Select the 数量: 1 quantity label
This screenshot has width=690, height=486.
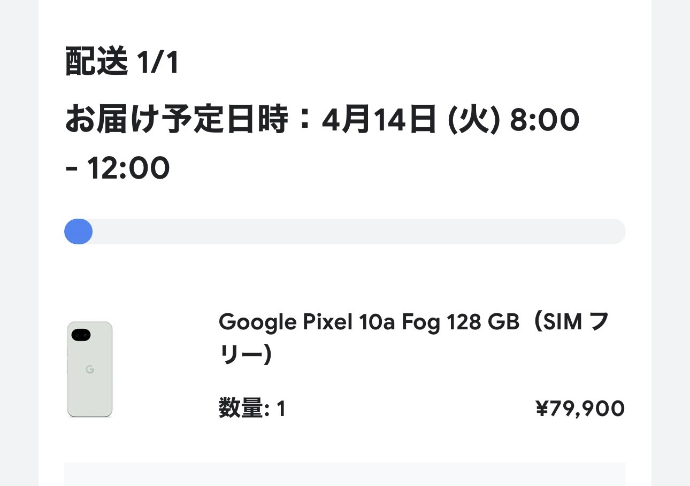click(x=251, y=408)
